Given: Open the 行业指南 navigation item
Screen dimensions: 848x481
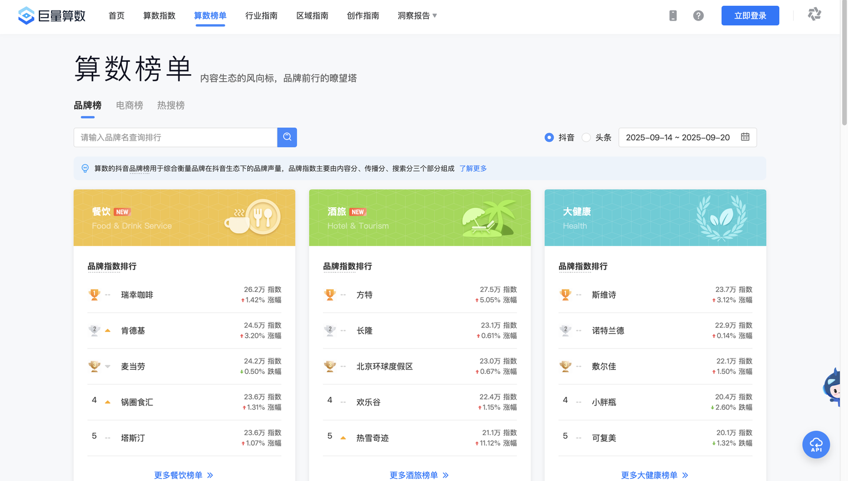Looking at the screenshot, I should point(261,16).
